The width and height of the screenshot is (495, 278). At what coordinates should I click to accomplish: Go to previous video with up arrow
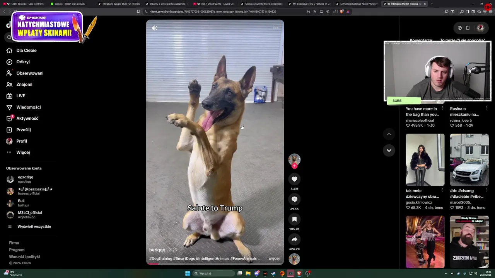click(389, 134)
